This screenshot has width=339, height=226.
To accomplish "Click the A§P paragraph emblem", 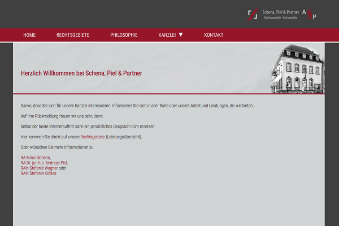I will [x=309, y=14].
